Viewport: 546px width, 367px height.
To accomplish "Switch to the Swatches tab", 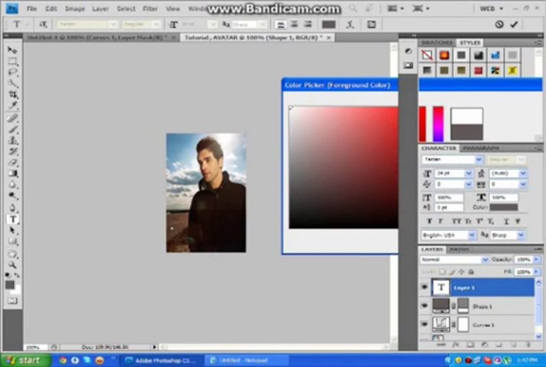I will (x=437, y=42).
